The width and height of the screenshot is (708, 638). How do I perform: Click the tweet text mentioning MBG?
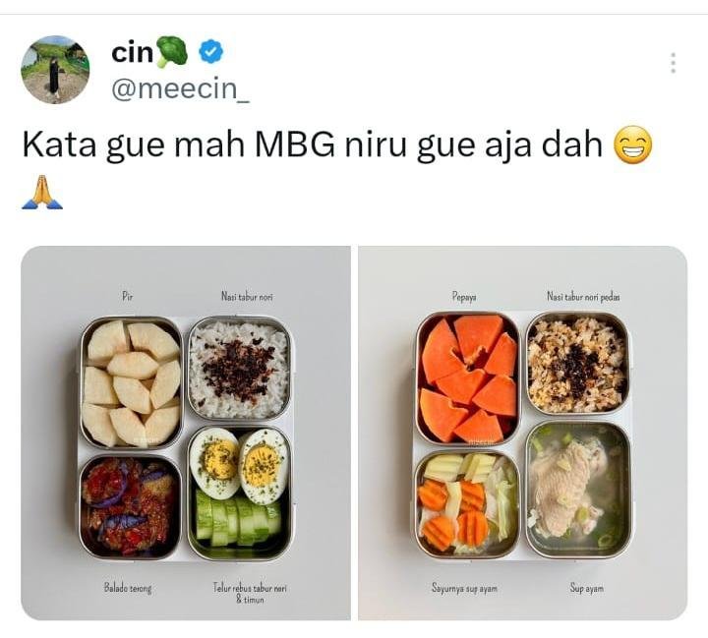(312, 145)
